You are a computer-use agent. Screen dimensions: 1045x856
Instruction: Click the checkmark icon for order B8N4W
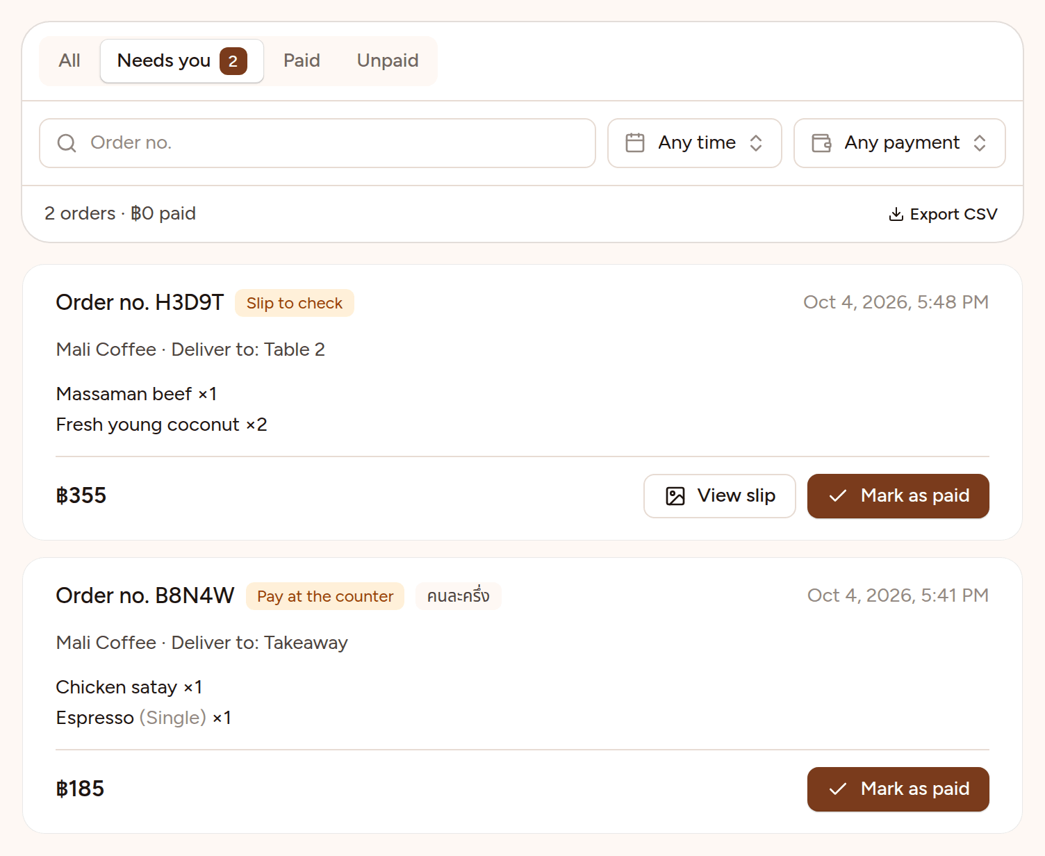838,789
